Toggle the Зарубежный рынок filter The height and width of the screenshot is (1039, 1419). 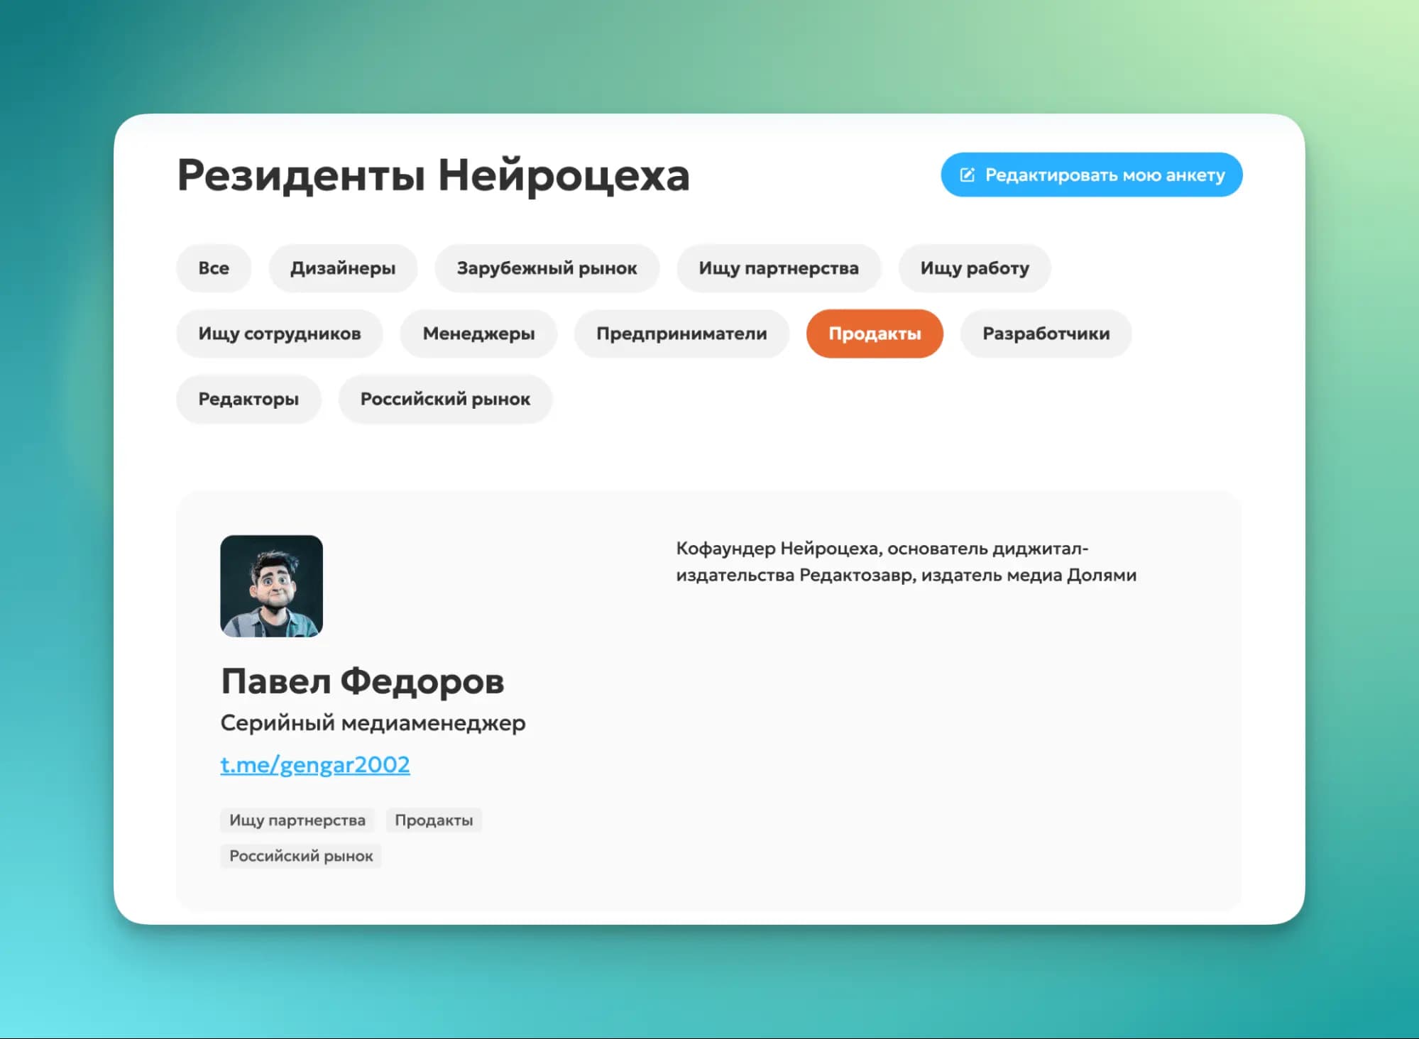tap(547, 268)
